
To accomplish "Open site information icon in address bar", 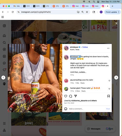I will pos(19,12).
